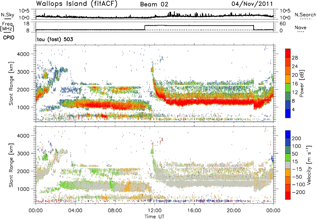316x219 pixels.
Task: Click the 'tau (fast) 503' text
Action: point(55,39)
